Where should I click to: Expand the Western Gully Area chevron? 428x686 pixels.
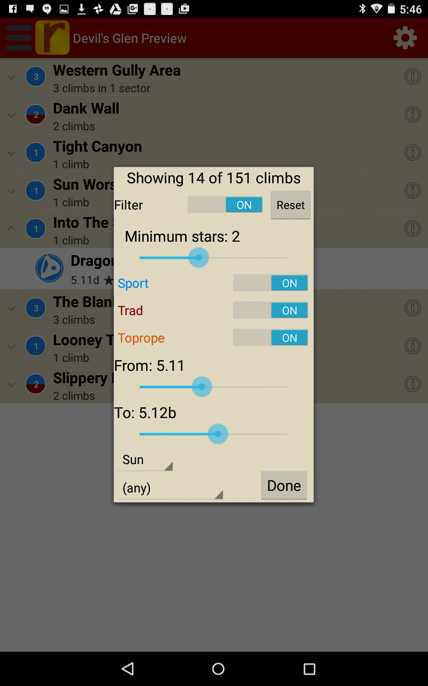pyautogui.click(x=11, y=77)
